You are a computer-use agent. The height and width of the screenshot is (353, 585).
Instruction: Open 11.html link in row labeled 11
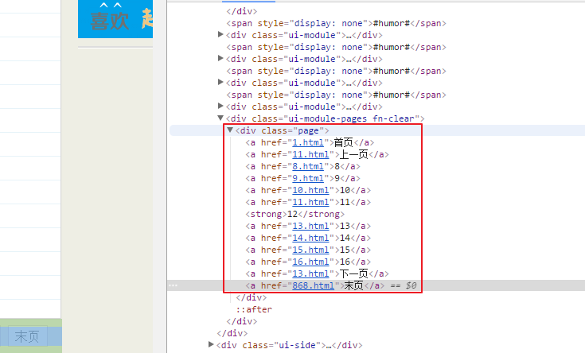pyautogui.click(x=310, y=202)
